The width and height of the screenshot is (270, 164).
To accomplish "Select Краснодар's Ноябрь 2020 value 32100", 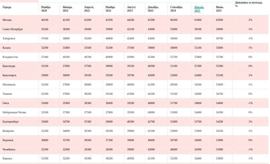I will 45,66.
